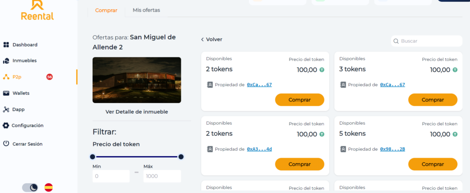Viewport: 470px width, 193px height.
Task: Toggle dark mode moon switch
Action: 30,187
